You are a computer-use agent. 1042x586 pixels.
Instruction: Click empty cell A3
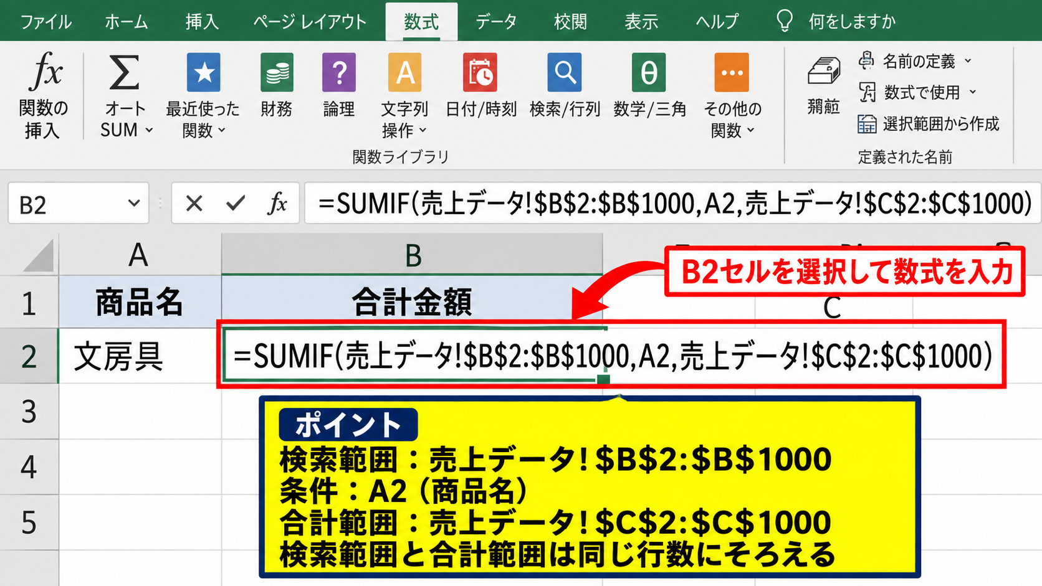(140, 412)
